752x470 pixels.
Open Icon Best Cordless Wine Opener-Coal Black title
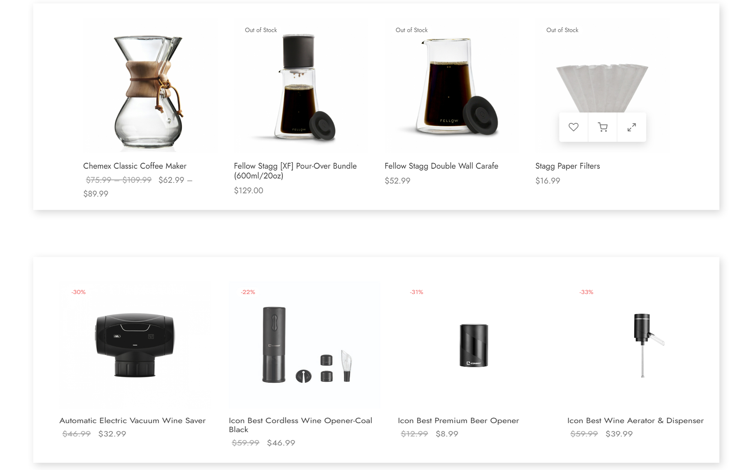[x=300, y=425]
